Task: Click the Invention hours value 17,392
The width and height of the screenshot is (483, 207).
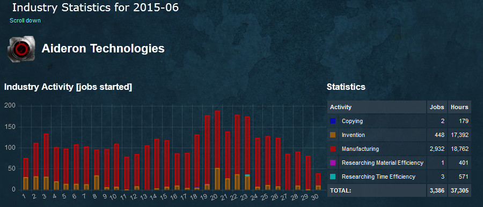Action: click(x=459, y=135)
